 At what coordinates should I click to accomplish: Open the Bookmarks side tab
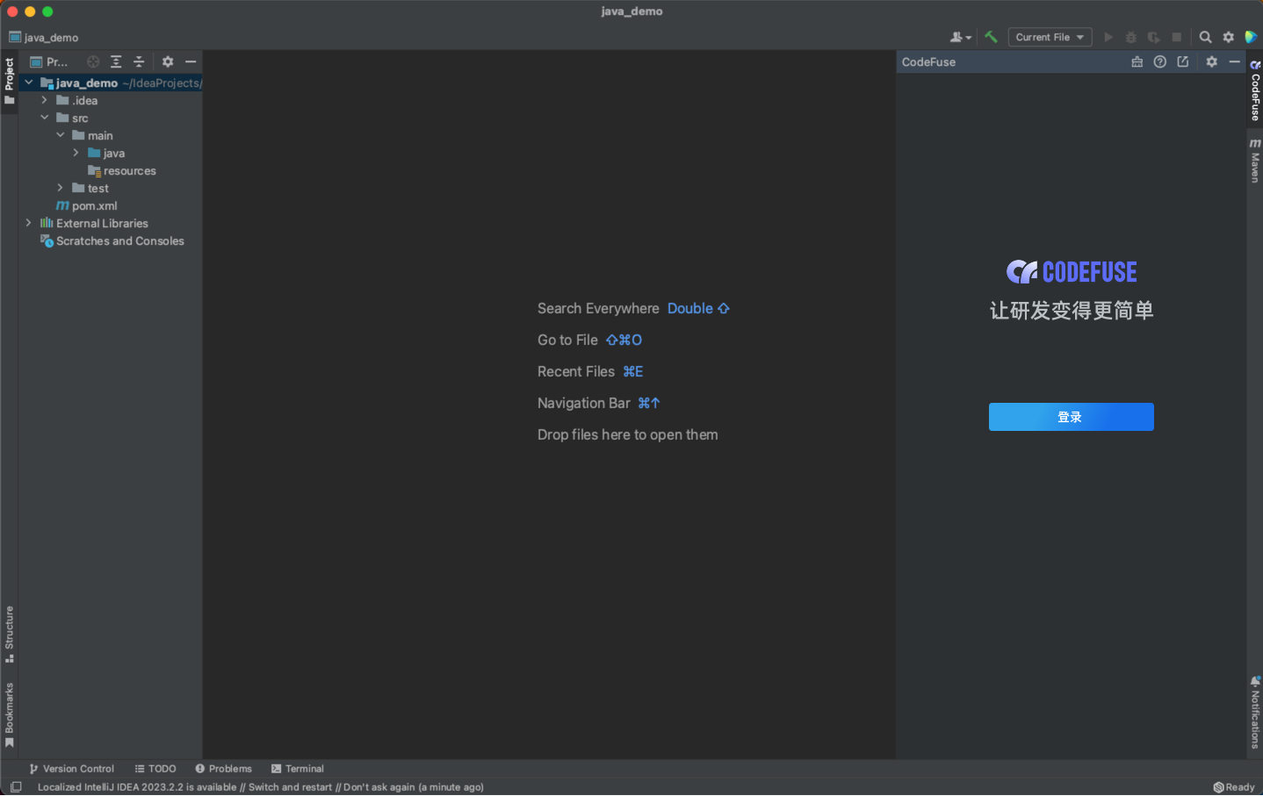9,714
